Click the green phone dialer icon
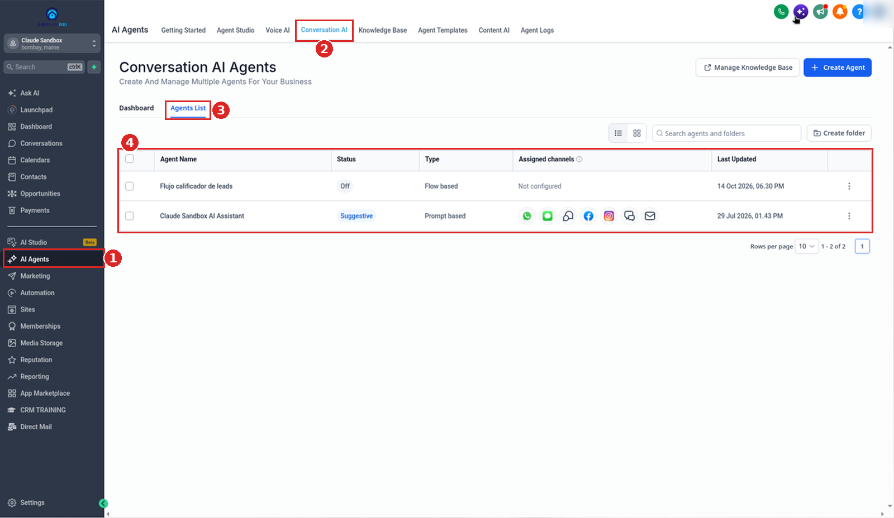This screenshot has width=894, height=518. 781,11
